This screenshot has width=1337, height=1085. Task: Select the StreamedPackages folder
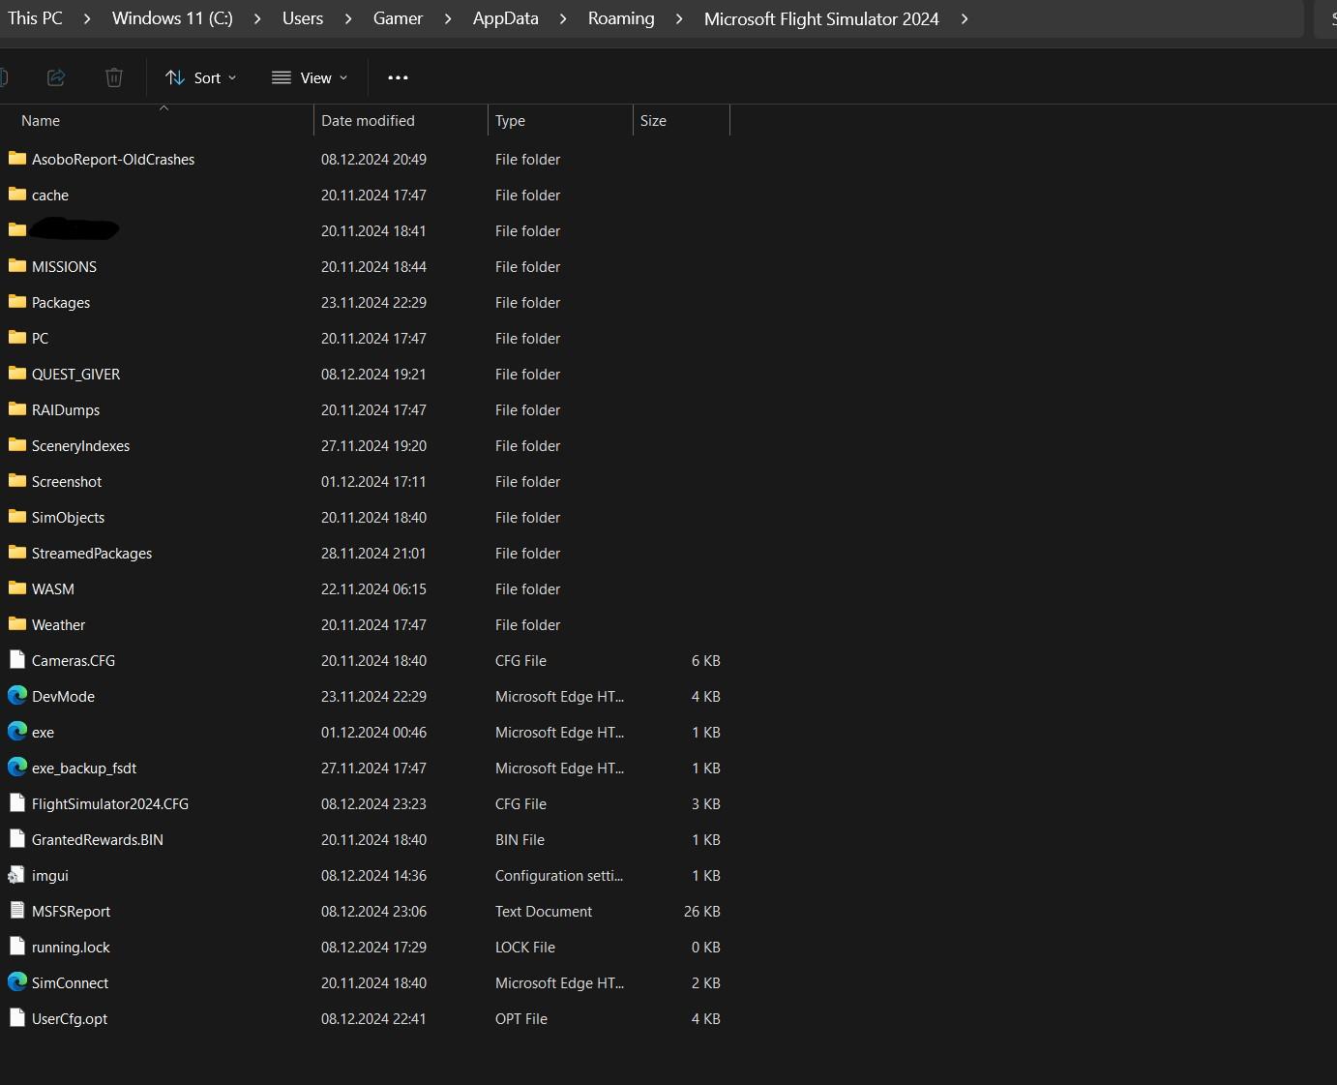(92, 553)
